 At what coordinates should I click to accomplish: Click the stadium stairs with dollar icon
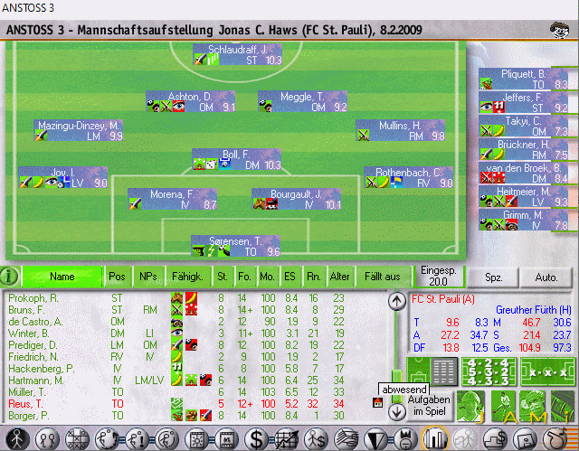coord(495,439)
